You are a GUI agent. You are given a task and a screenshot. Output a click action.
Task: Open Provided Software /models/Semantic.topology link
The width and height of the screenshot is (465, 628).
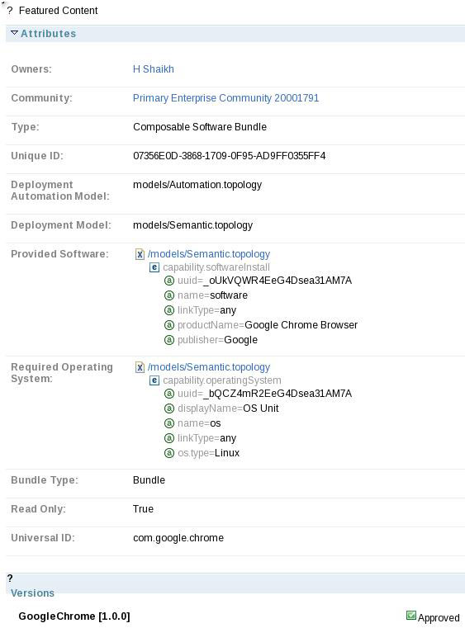(x=209, y=254)
